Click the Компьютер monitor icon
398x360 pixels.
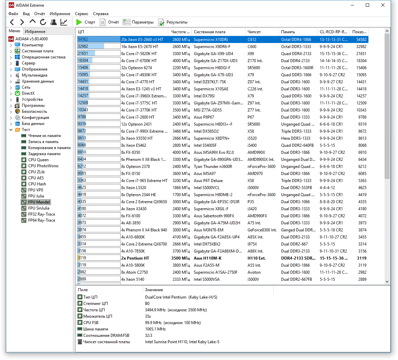(x=17, y=45)
